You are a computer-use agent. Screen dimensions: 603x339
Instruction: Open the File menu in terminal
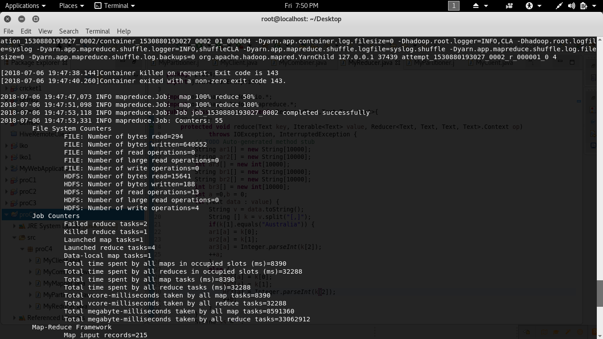point(8,31)
